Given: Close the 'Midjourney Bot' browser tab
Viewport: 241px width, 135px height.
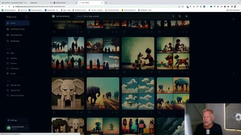Looking at the screenshot, I should 76,3.
